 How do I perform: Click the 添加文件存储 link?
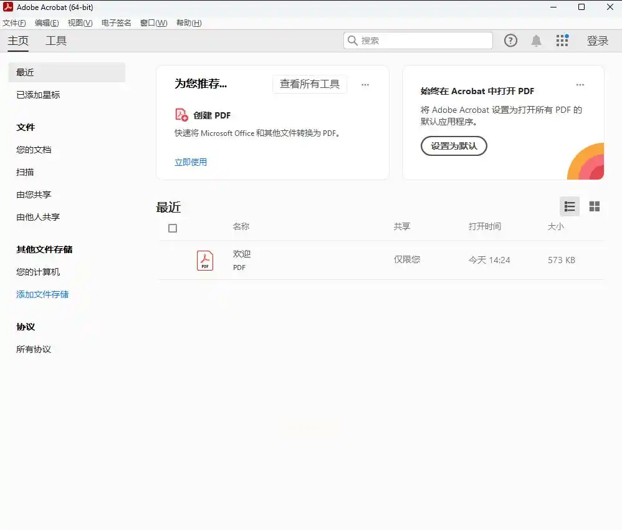[x=42, y=294]
